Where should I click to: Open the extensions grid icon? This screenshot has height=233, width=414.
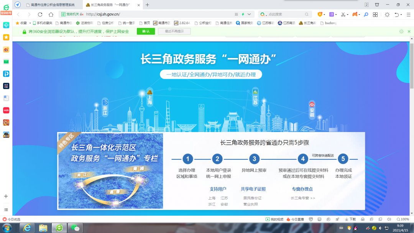[375, 15]
